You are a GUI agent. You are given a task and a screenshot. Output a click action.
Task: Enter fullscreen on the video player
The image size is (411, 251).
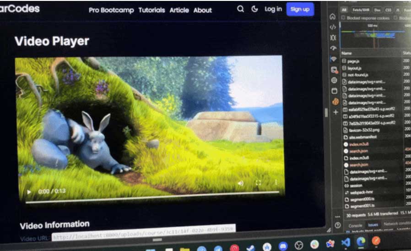(258, 183)
